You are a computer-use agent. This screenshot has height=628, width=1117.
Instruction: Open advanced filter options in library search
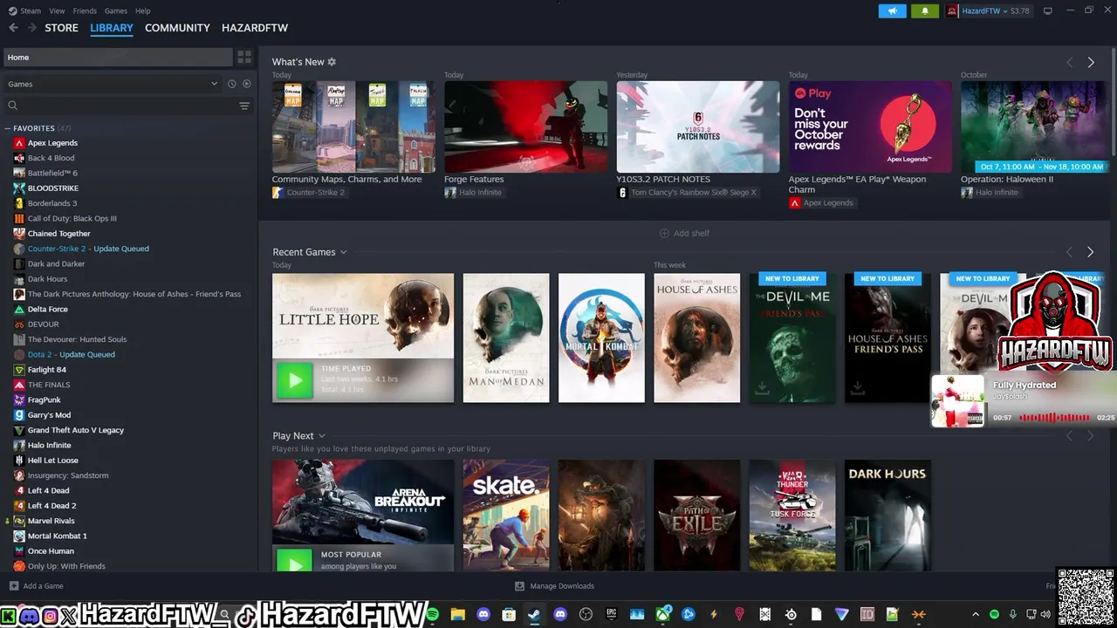244,106
